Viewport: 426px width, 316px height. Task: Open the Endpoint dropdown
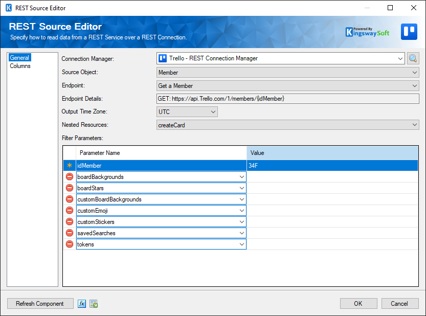click(415, 86)
